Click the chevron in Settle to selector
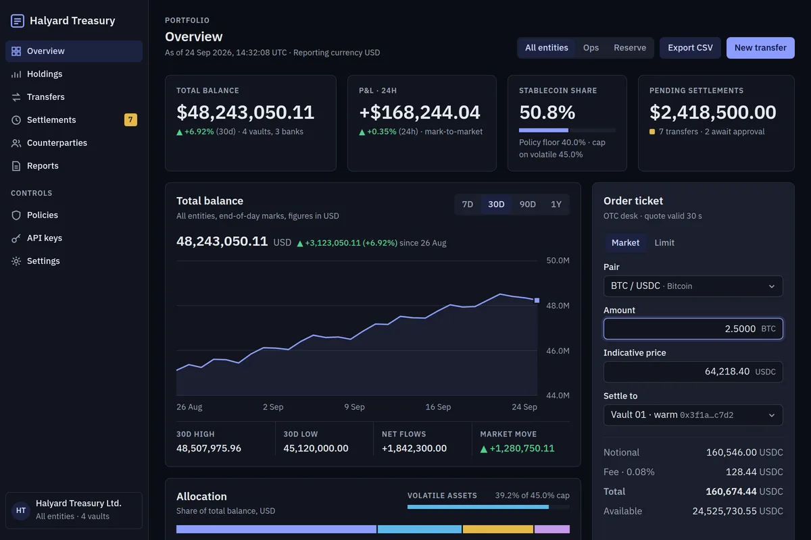 point(772,415)
